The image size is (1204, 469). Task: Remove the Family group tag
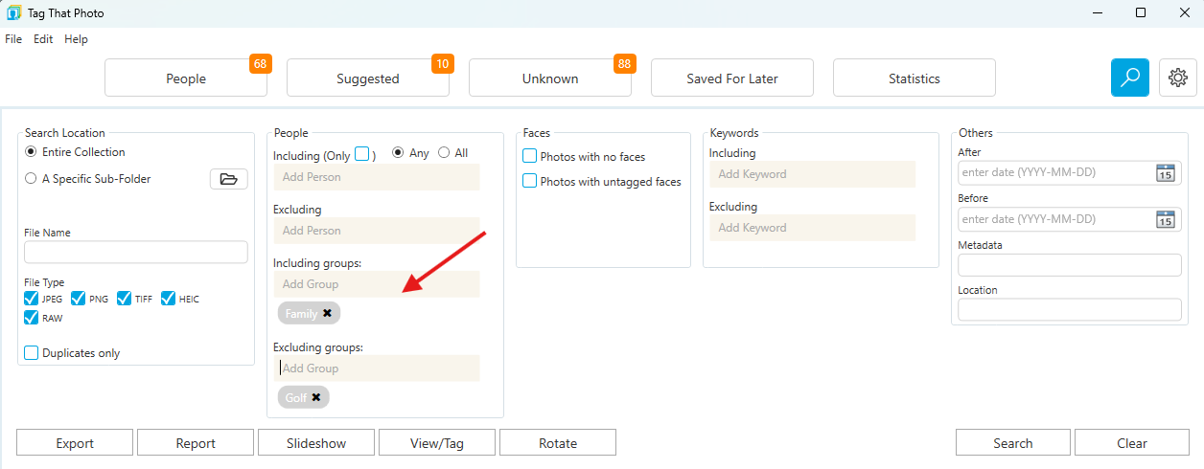(327, 313)
